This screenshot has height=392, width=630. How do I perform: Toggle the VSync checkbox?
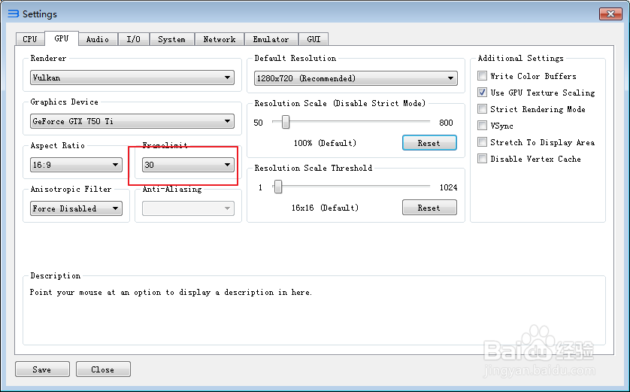(482, 126)
